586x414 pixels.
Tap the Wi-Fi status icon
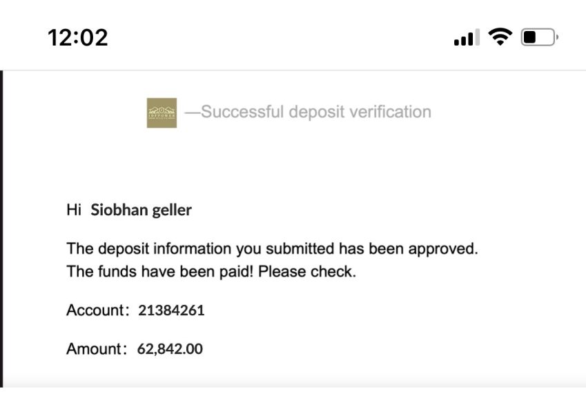click(499, 37)
